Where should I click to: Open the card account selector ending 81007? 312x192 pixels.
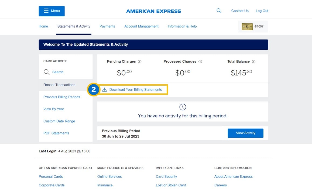pos(253,26)
